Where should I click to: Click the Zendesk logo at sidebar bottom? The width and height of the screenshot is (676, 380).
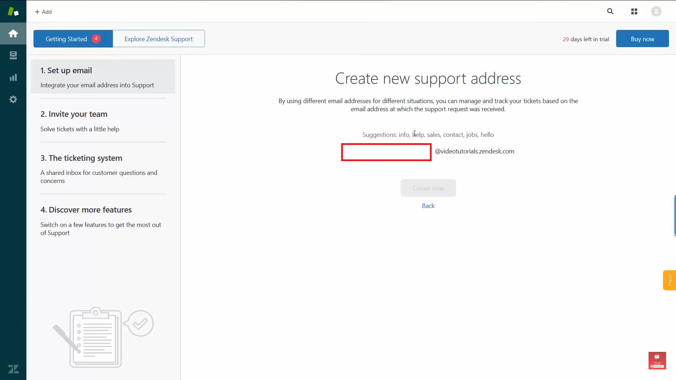[13, 369]
